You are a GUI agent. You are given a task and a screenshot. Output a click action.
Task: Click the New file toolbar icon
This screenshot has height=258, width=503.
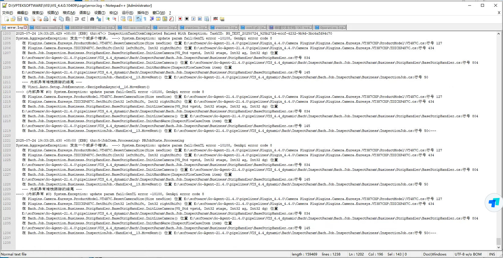(x=6, y=19)
